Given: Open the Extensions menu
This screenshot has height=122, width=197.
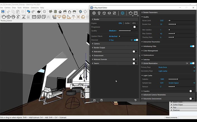Looking at the screenshot, I should click(x=35, y=8).
